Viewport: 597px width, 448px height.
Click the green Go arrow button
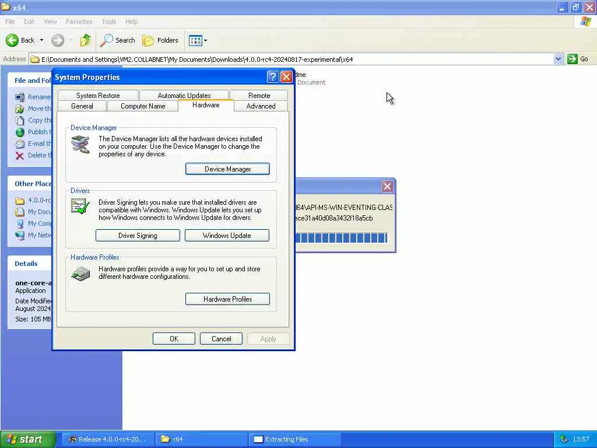coord(573,59)
